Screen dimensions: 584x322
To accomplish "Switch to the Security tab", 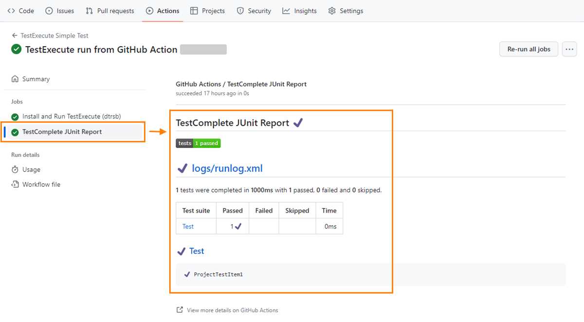I will (x=254, y=11).
